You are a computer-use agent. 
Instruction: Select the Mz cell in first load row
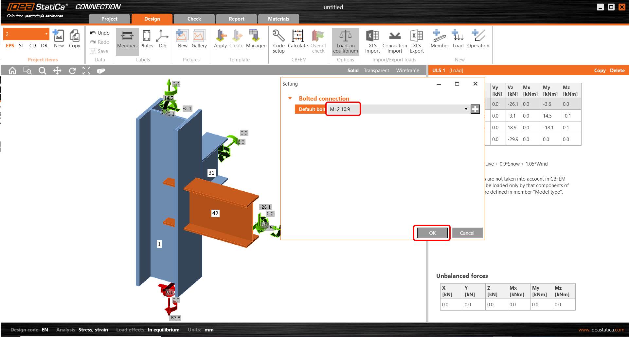point(570,104)
